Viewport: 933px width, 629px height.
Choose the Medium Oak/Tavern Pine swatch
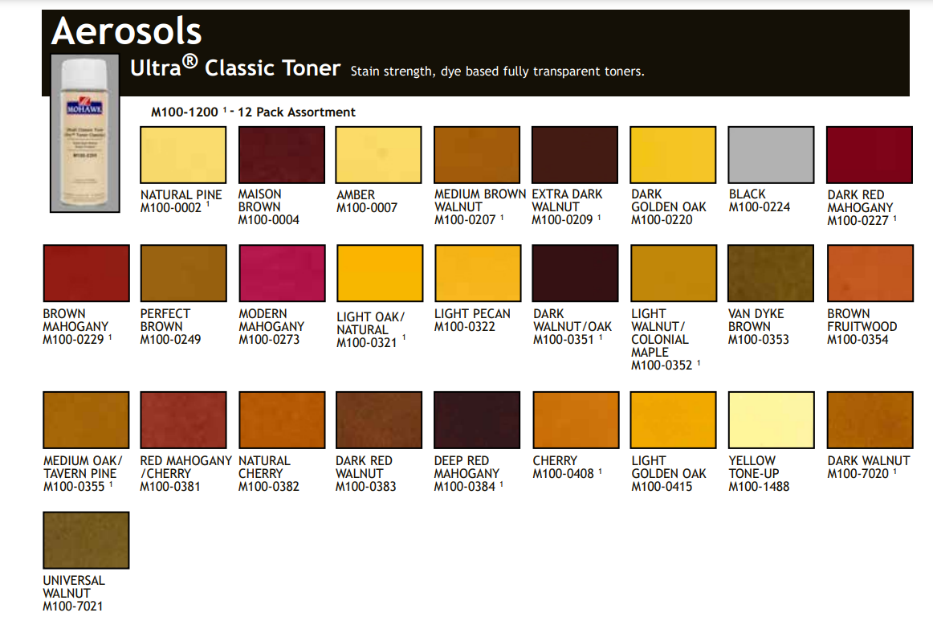pyautogui.click(x=85, y=420)
